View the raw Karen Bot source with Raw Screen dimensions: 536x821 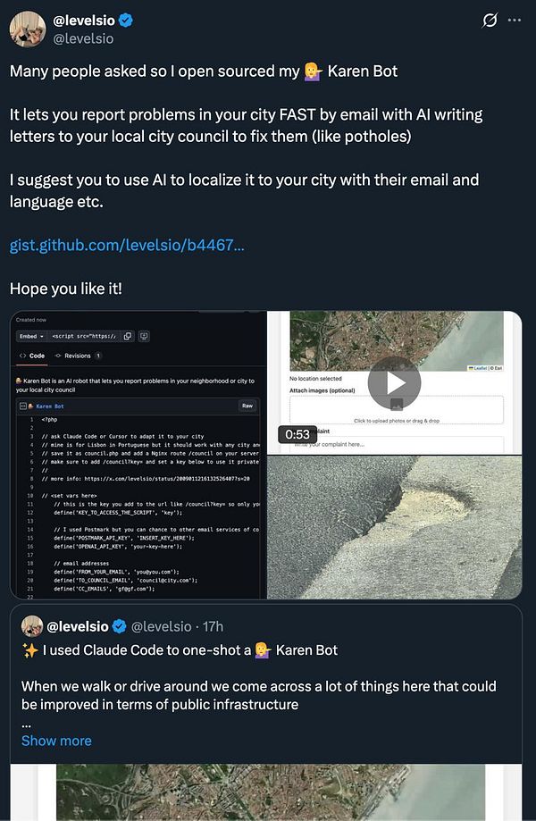tap(247, 404)
